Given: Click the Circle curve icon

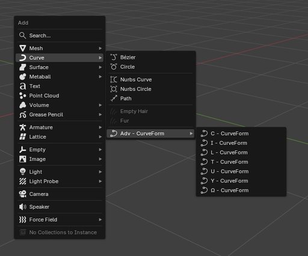Looking at the screenshot, I should click(x=114, y=67).
